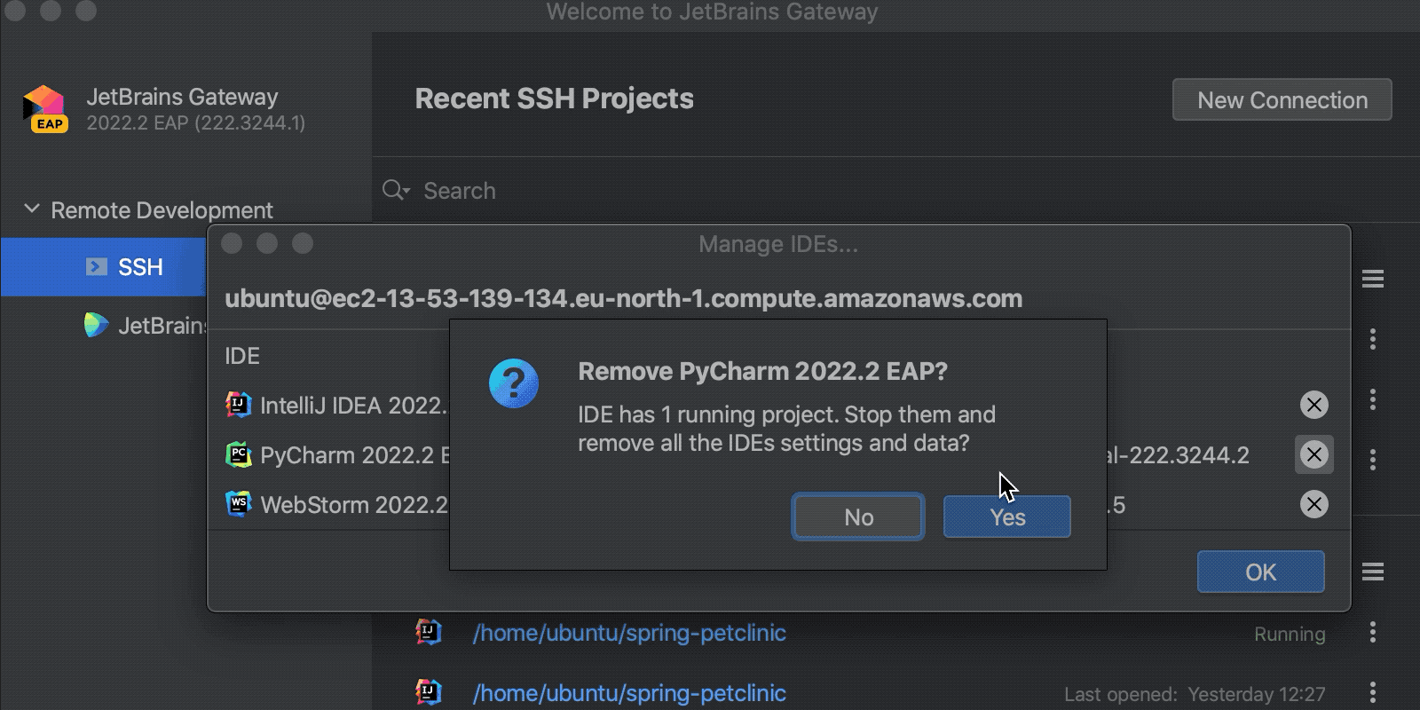This screenshot has width=1420, height=710.
Task: Click the WebStorm icon in the IDE list
Action: [x=238, y=504]
